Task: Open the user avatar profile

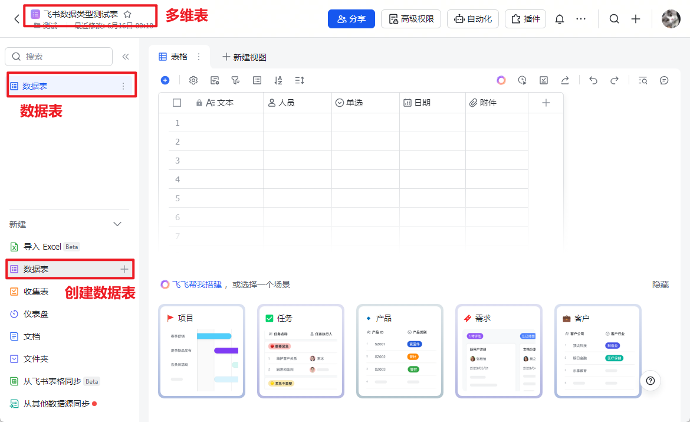Action: [671, 19]
